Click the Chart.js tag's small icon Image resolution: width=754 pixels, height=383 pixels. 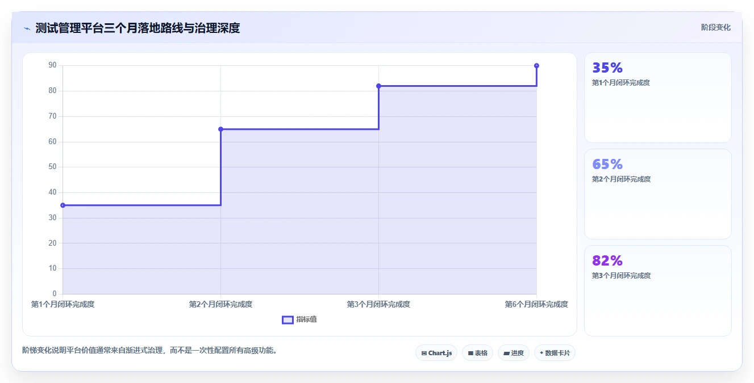click(424, 353)
